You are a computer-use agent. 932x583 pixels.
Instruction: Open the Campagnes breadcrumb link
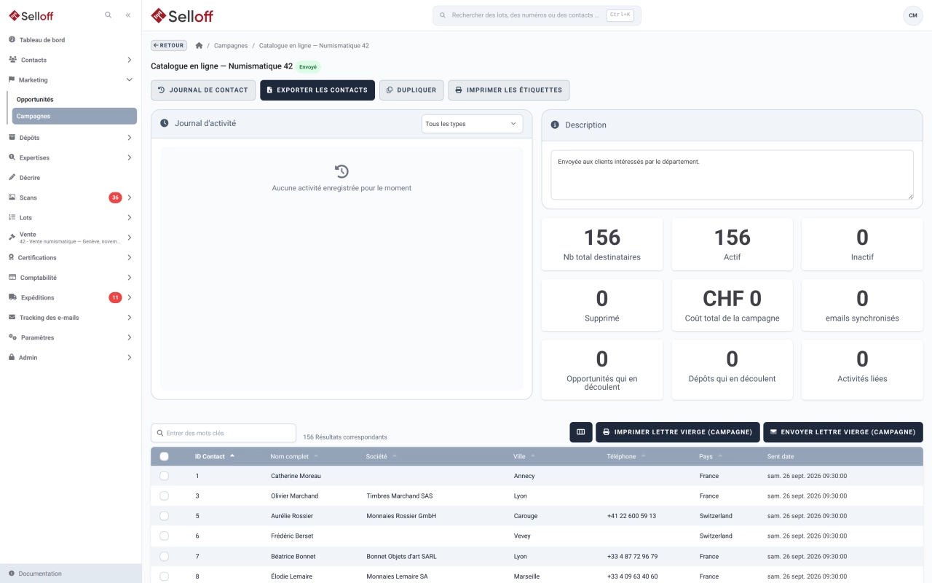coord(231,46)
